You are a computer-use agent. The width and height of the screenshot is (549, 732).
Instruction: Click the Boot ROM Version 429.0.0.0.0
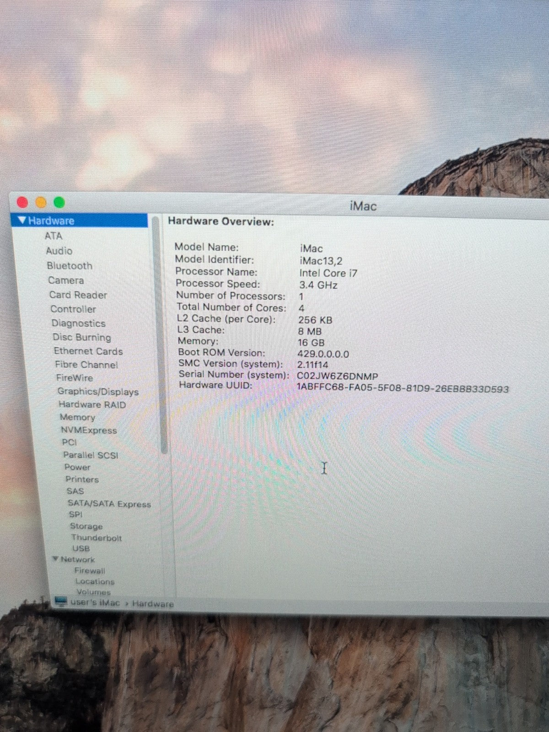click(x=323, y=354)
